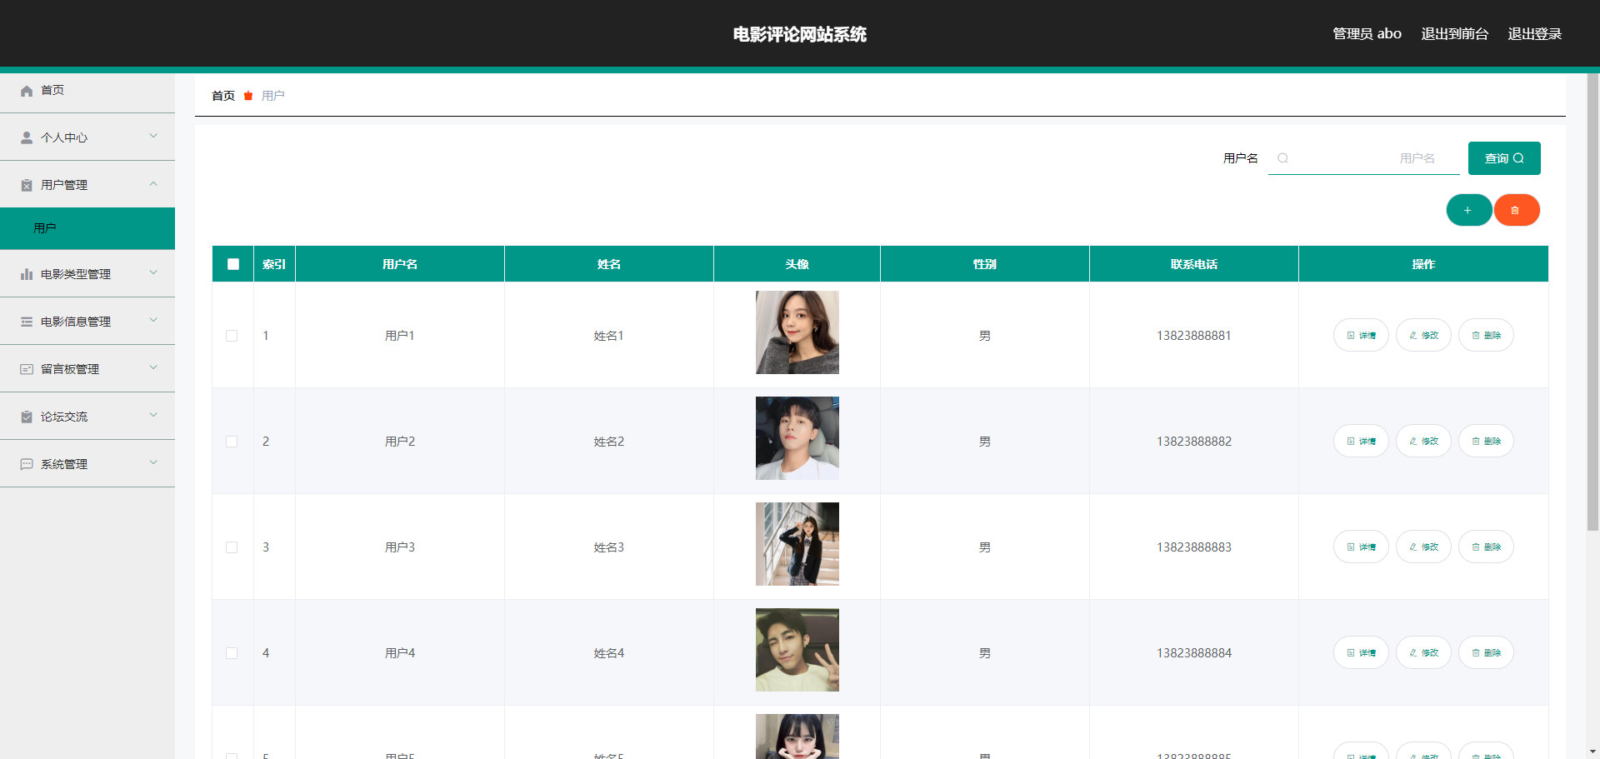Image resolution: width=1600 pixels, height=759 pixels.
Task: Click 退出登录 in the top bar
Action: point(1534,34)
